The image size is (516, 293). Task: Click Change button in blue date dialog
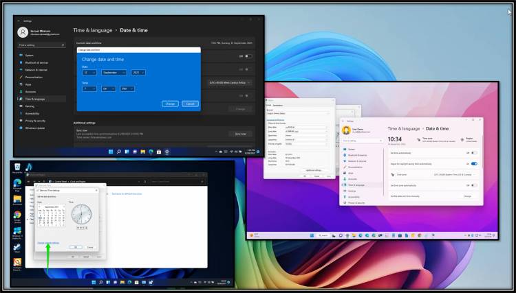click(170, 104)
